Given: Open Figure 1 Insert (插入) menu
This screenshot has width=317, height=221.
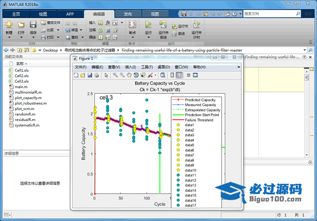Looking at the screenshot, I should (x=130, y=67).
